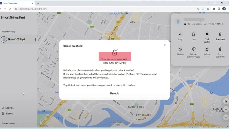Image resolution: width=229 pixels, height=129 pixels.
Task: Select the Lock device icon
Action: [x=193, y=34]
